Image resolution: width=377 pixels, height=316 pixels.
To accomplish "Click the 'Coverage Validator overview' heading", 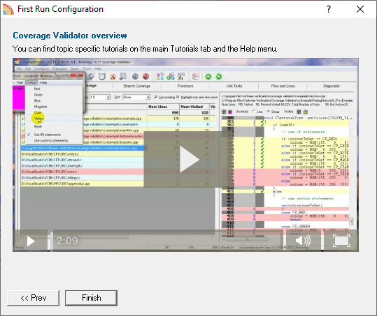I will pos(70,36).
